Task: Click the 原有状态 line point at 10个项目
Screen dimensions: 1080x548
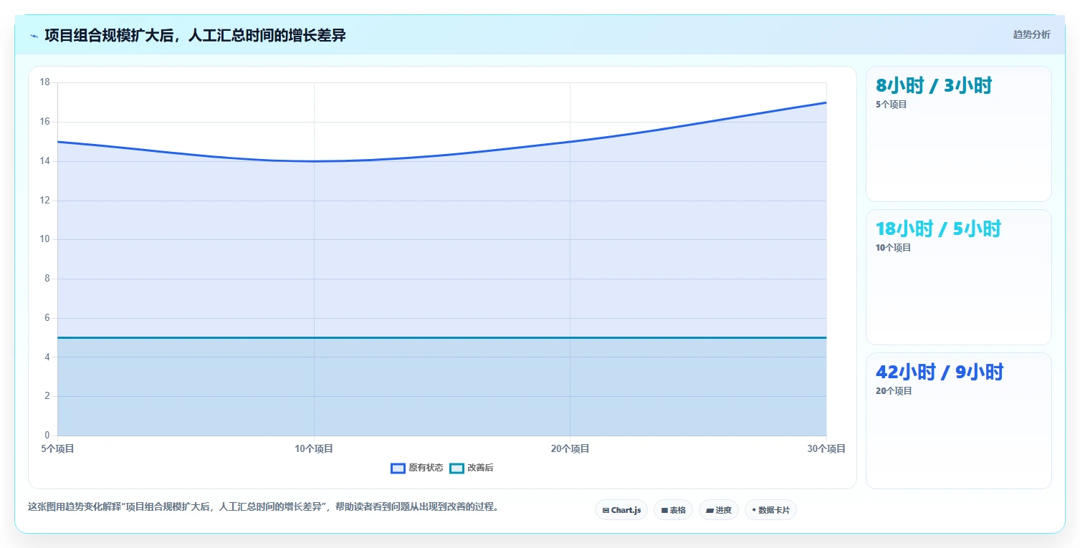Action: [x=314, y=161]
